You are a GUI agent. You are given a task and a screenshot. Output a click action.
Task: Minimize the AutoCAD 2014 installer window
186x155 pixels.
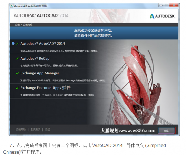[x=161, y=5]
